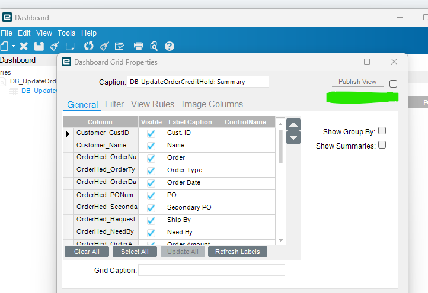The width and height of the screenshot is (428, 293).
Task: Open Print Preview from the toolbar
Action: click(x=154, y=46)
